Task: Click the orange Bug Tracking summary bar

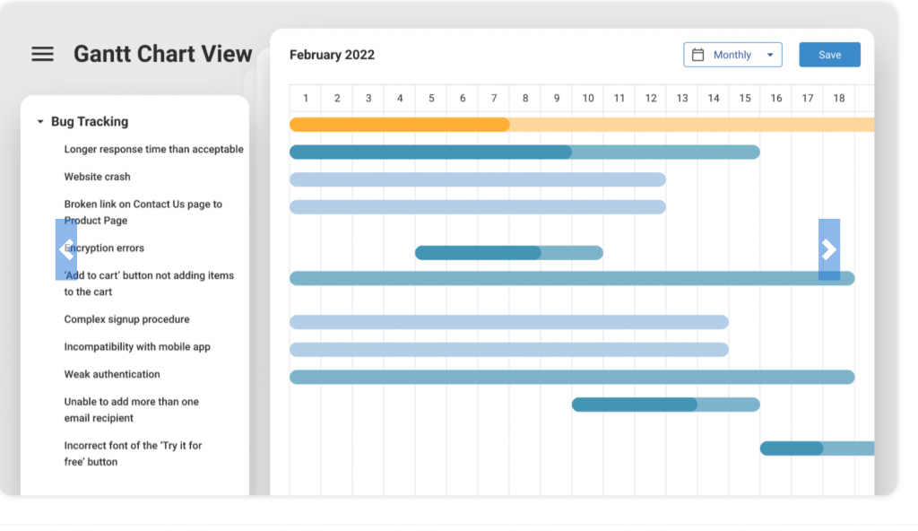Action: pyautogui.click(x=582, y=125)
